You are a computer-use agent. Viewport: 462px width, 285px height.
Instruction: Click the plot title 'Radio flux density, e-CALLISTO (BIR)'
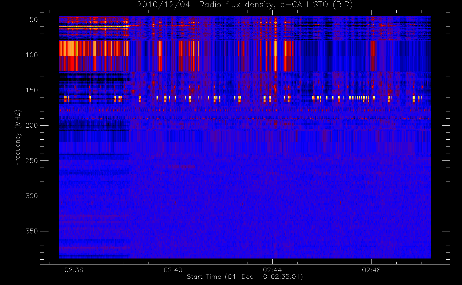[276, 5]
